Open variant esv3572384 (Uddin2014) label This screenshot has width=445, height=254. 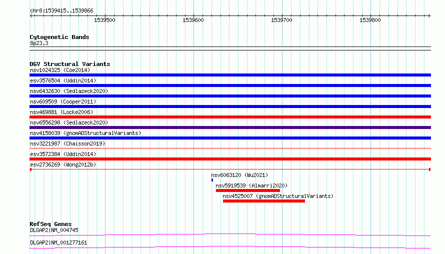click(63, 154)
